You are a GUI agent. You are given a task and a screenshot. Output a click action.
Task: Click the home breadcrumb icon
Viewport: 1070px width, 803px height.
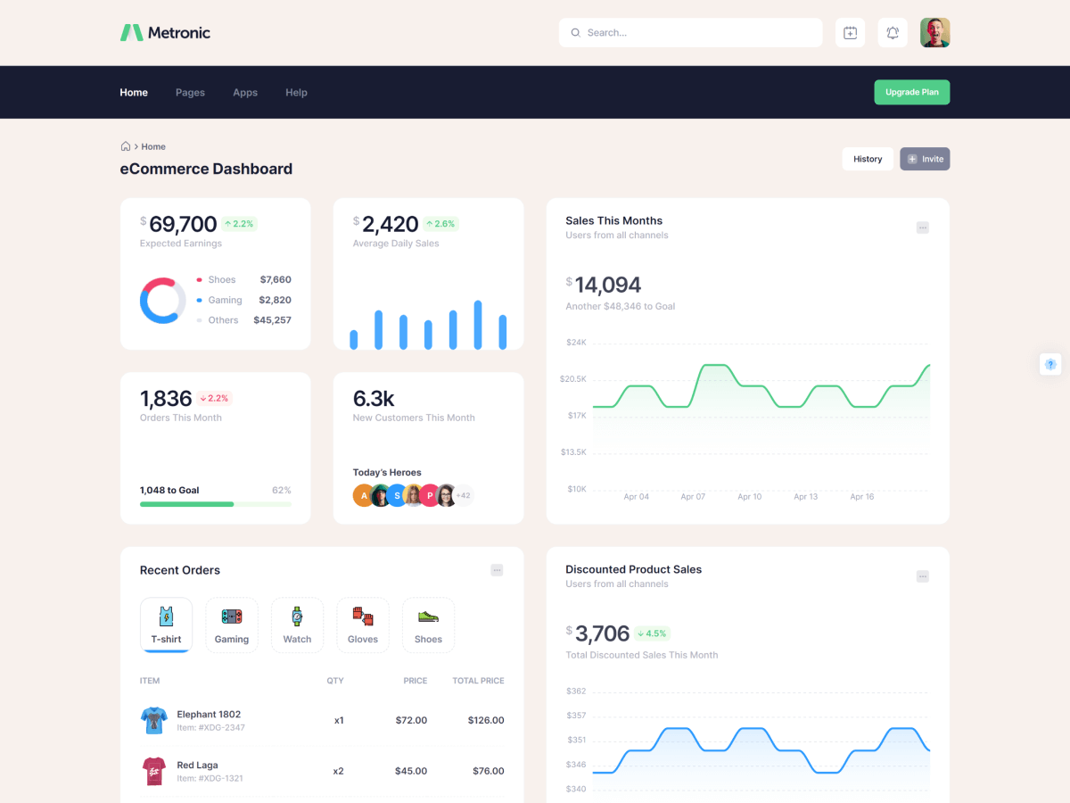pos(126,146)
